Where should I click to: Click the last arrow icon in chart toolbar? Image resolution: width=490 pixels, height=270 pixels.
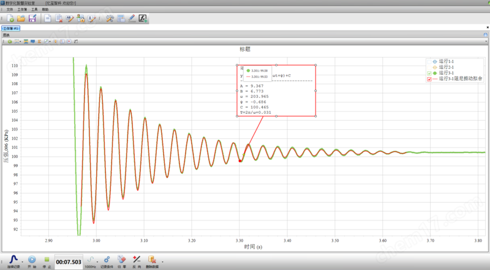coord(76,41)
